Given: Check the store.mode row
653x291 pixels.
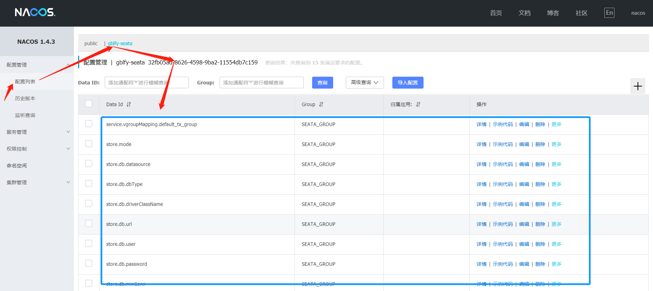Looking at the screenshot, I should 89,144.
